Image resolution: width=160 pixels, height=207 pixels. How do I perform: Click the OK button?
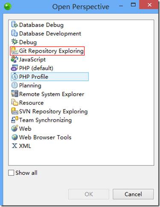pos(89,194)
